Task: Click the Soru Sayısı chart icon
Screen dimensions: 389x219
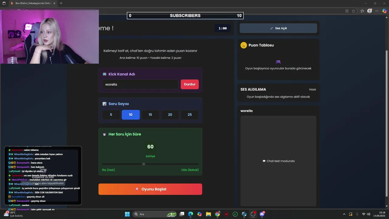Action: (x=105, y=104)
